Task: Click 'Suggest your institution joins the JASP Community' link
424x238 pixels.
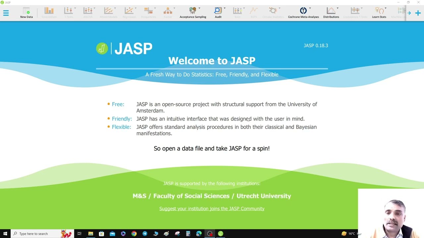Action: (x=212, y=209)
